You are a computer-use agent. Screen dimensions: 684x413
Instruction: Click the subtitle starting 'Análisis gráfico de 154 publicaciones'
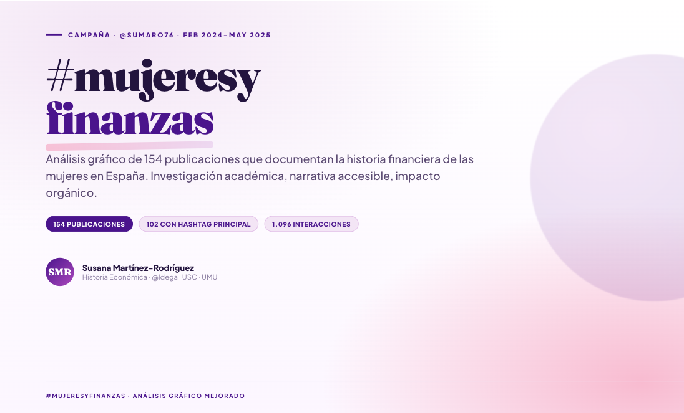260,176
